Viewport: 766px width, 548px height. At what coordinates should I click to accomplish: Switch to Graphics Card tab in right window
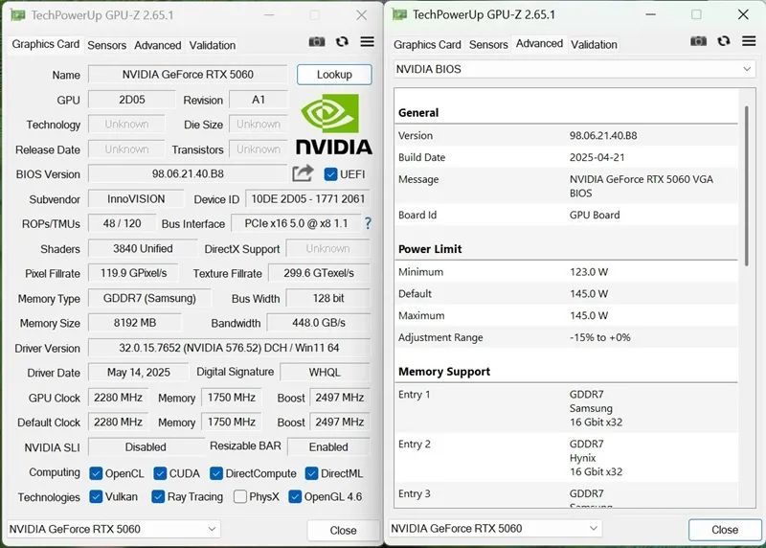coord(427,44)
